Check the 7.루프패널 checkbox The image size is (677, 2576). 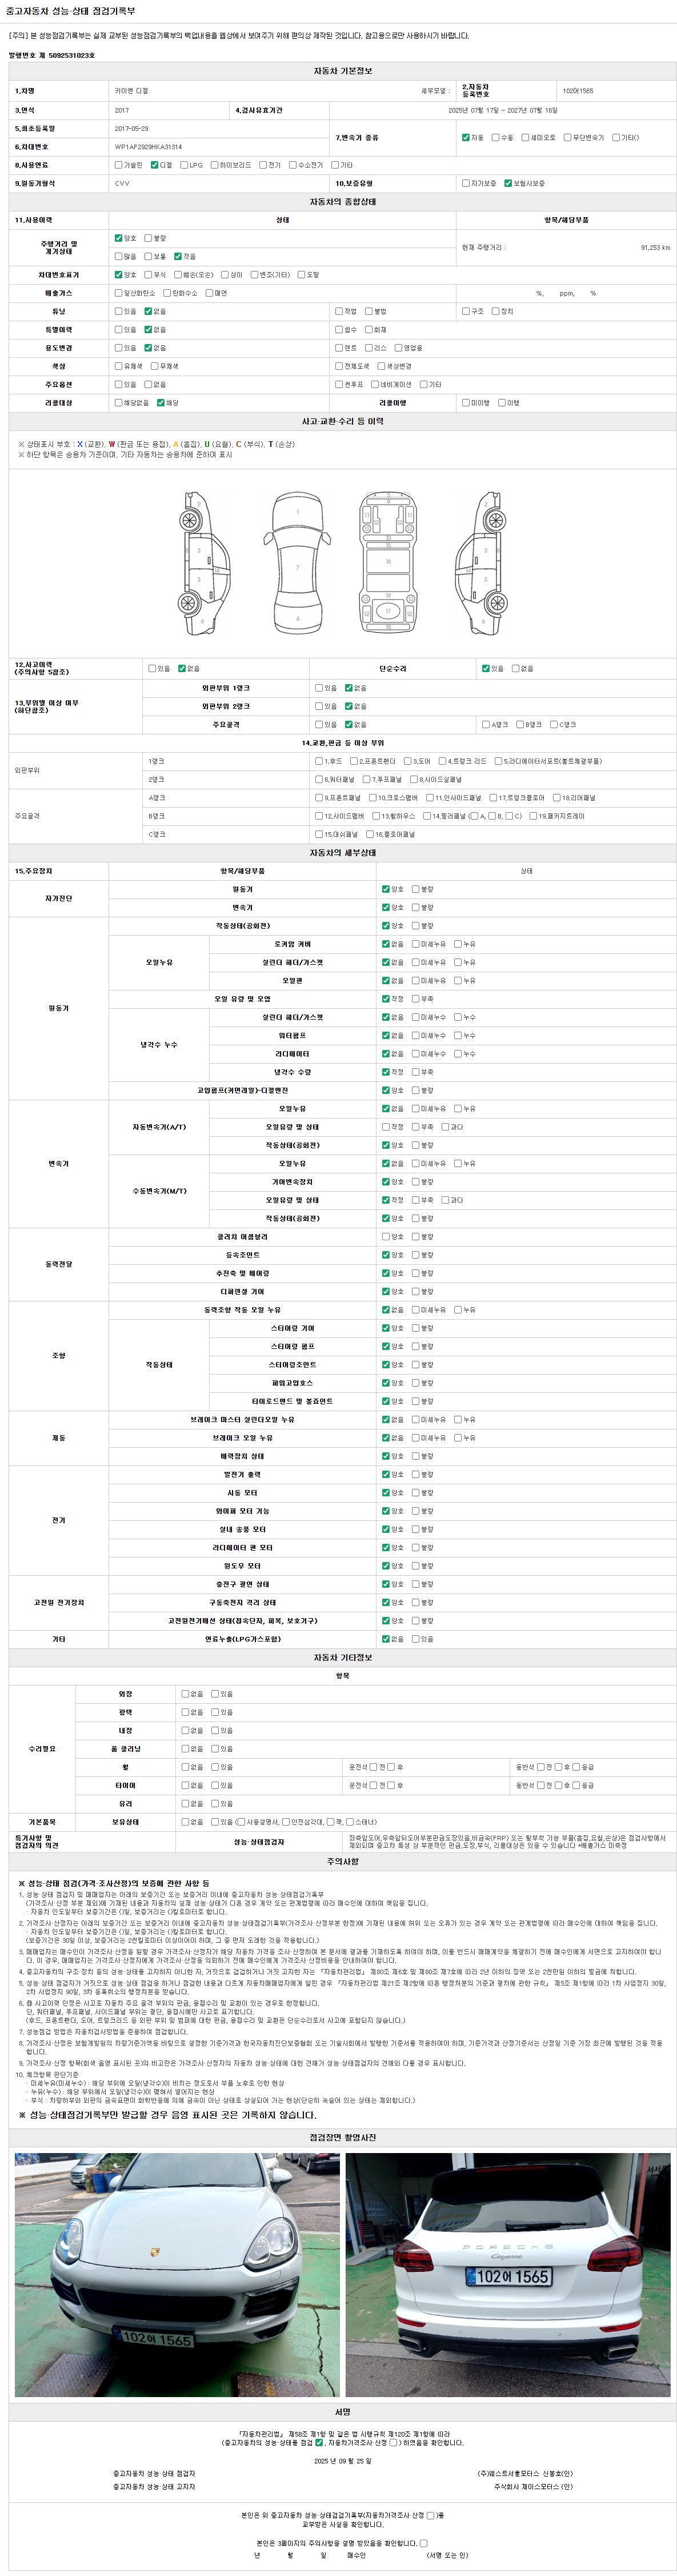(365, 779)
